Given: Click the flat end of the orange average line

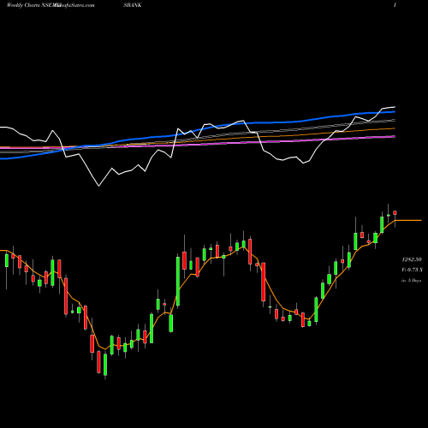Looking at the screenshot, I should point(408,220).
